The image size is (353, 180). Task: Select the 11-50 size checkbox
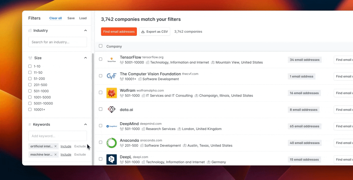coord(30,72)
